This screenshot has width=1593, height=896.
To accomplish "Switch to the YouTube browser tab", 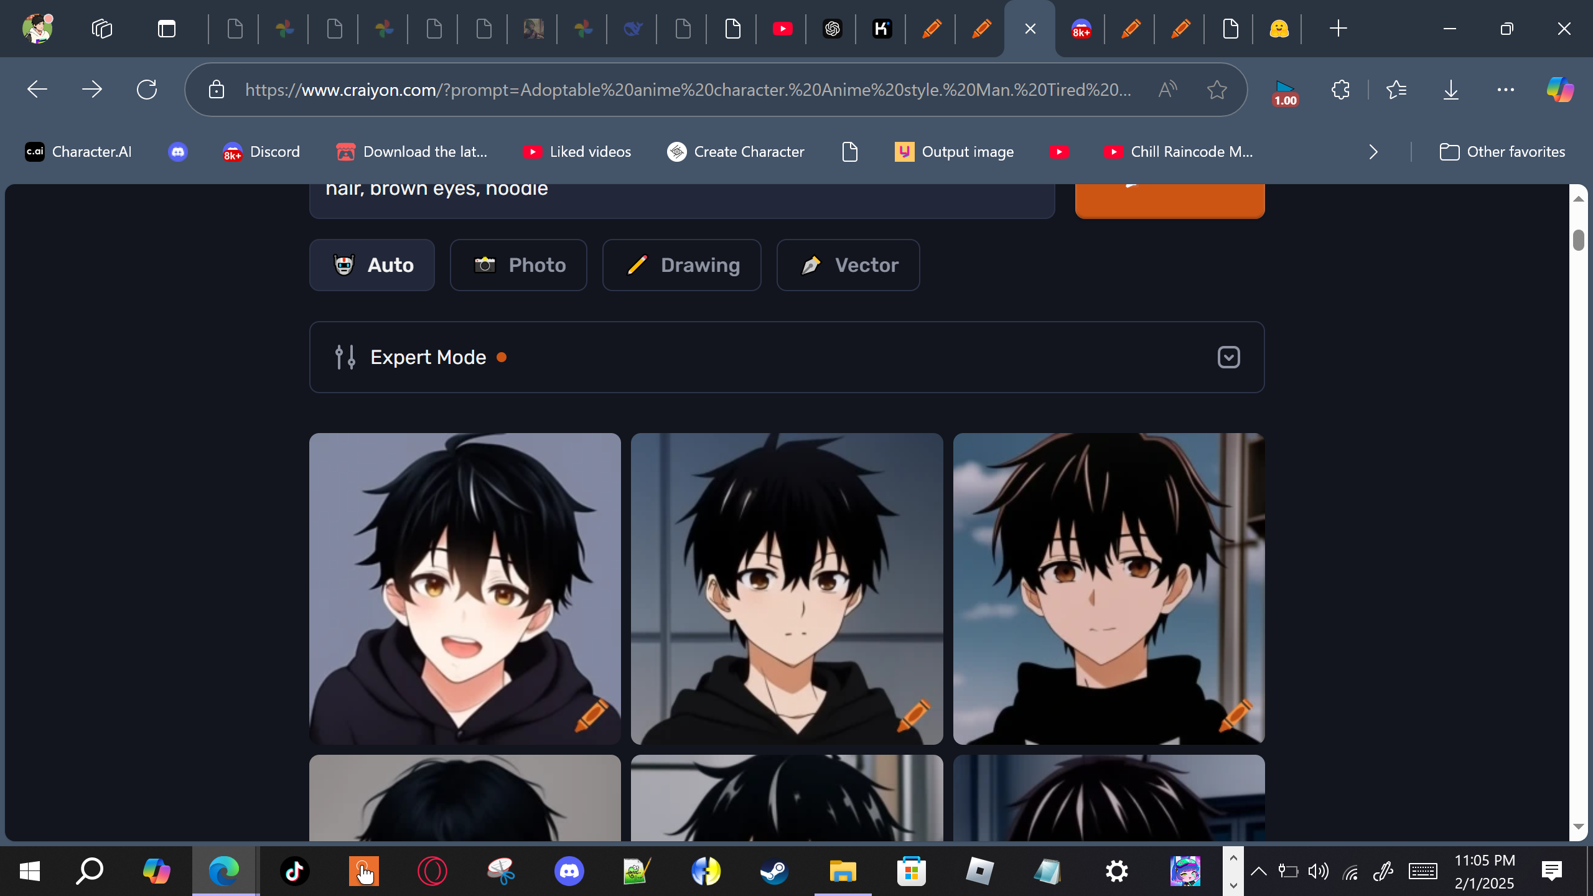I will 782,29.
